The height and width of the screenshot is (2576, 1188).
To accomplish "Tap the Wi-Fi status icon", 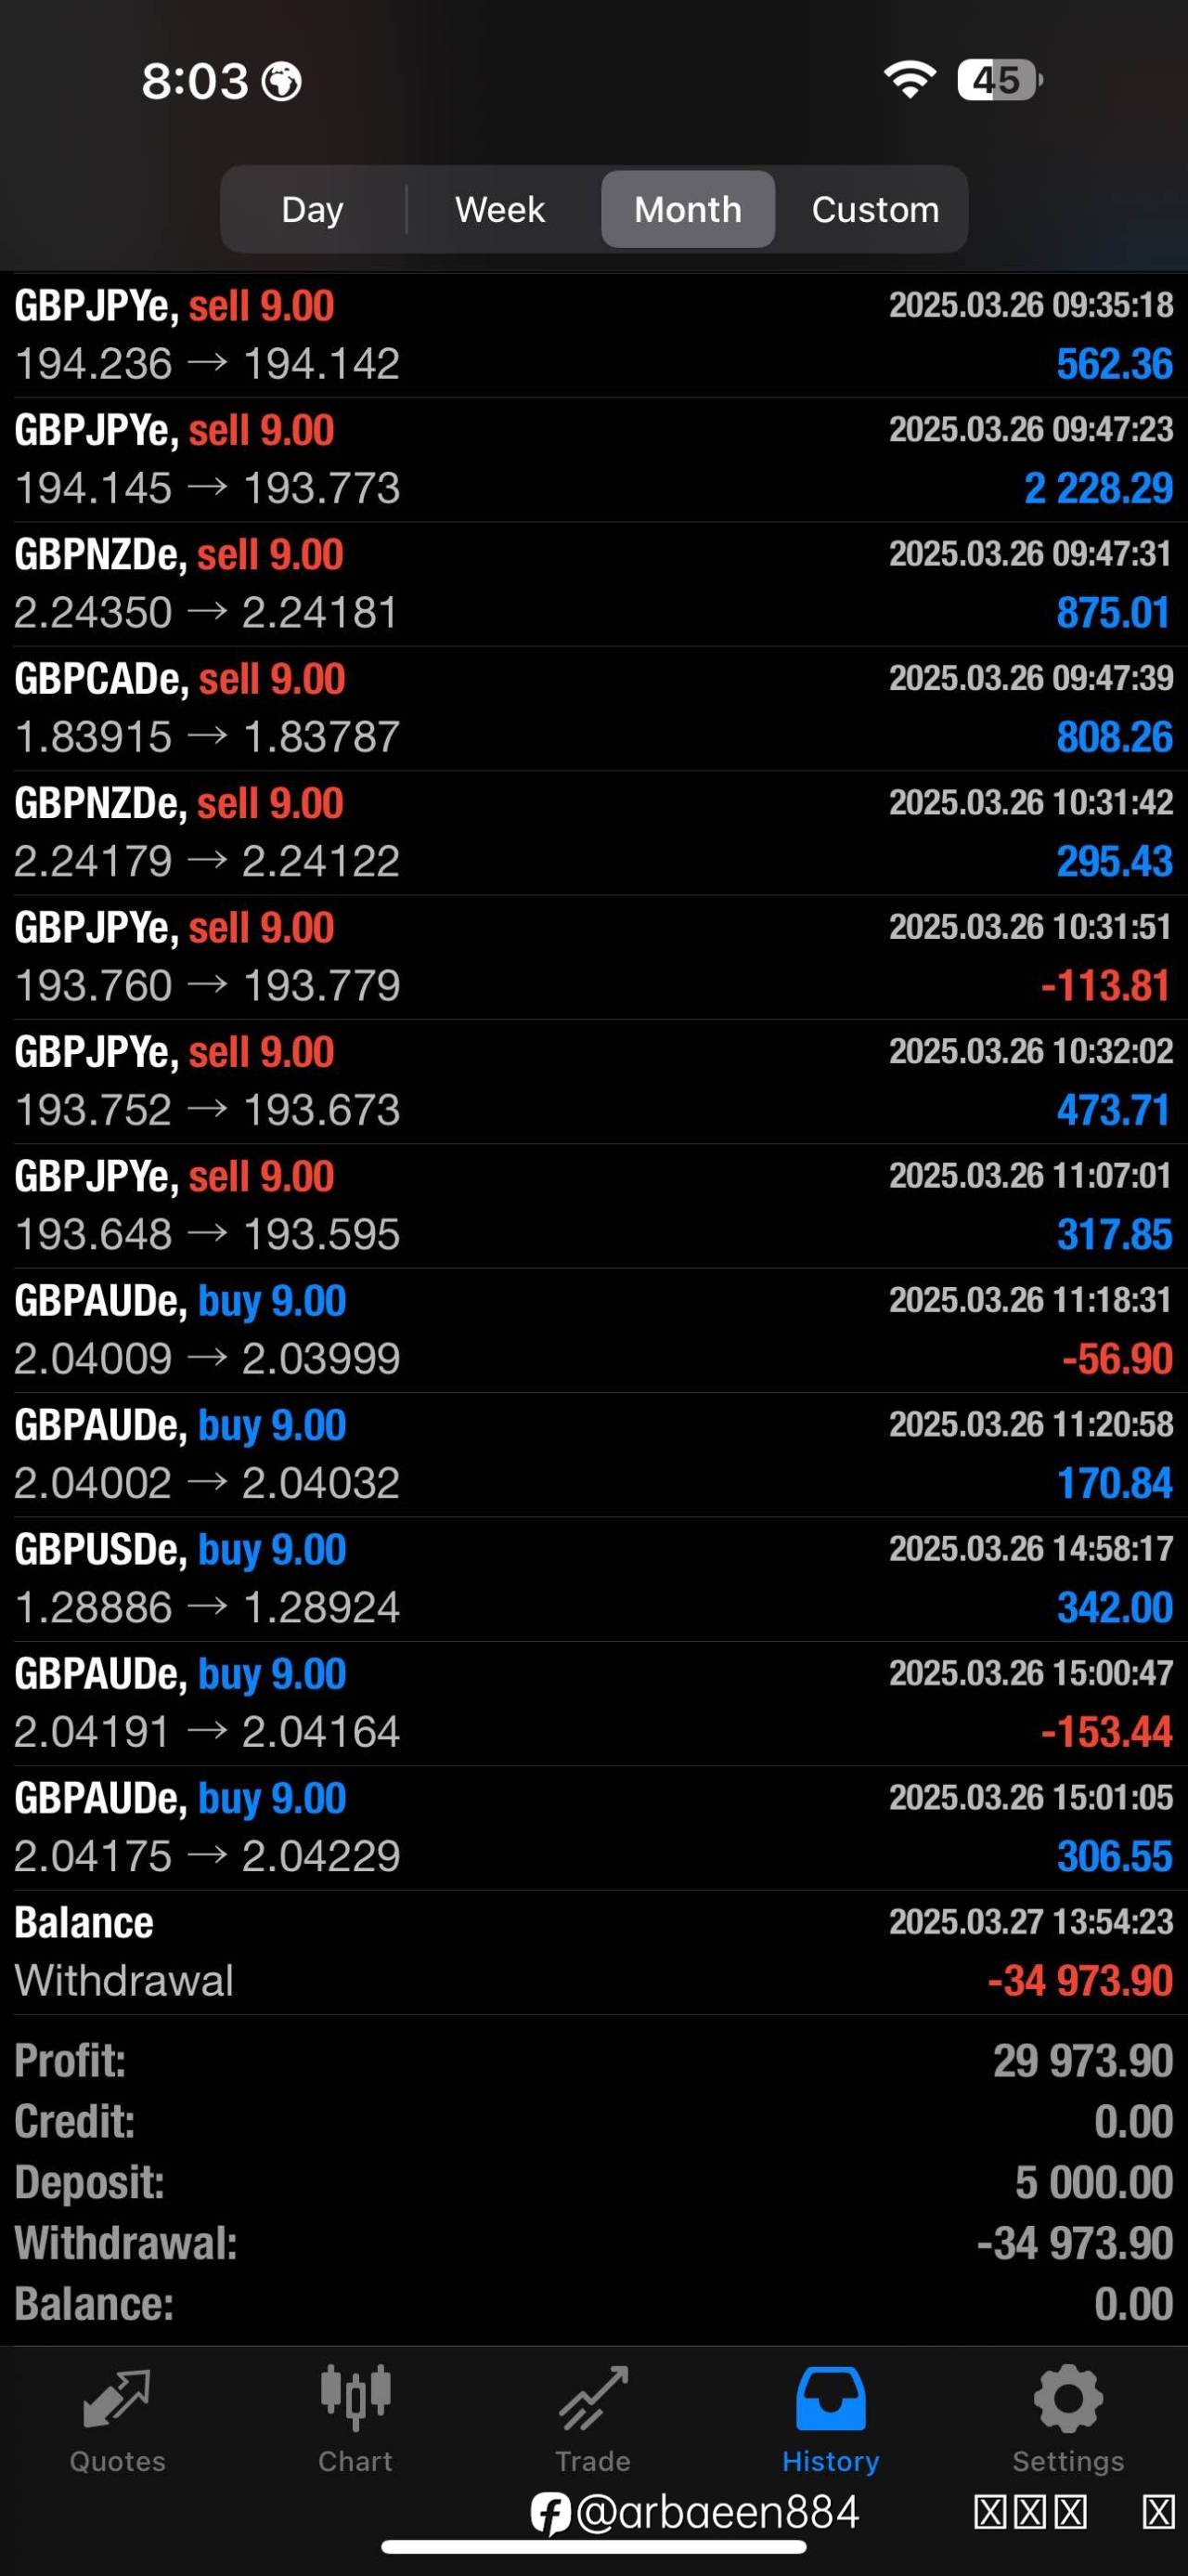I will [910, 79].
